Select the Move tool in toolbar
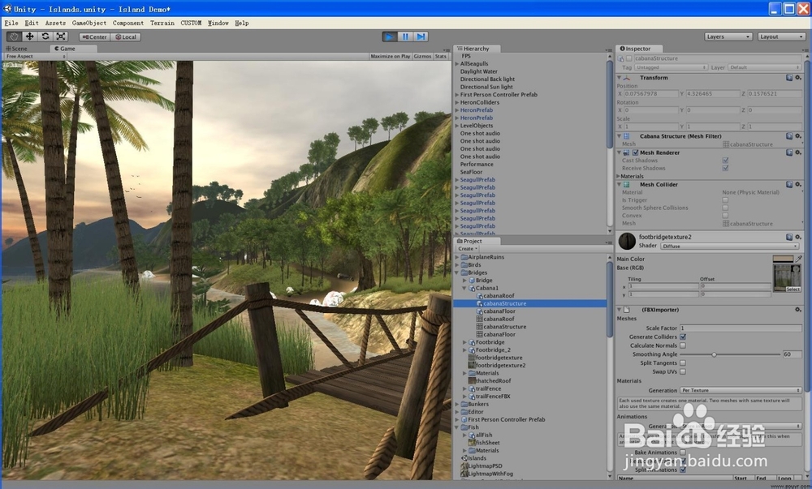812x489 pixels. click(x=29, y=36)
